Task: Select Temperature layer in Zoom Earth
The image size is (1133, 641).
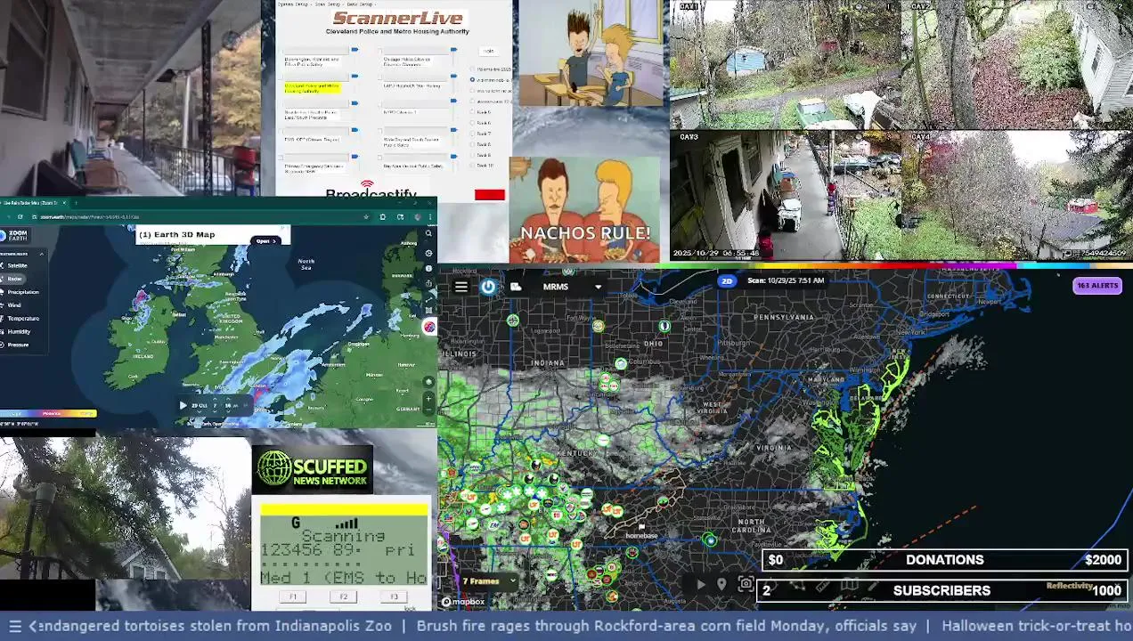Action: coord(20,318)
